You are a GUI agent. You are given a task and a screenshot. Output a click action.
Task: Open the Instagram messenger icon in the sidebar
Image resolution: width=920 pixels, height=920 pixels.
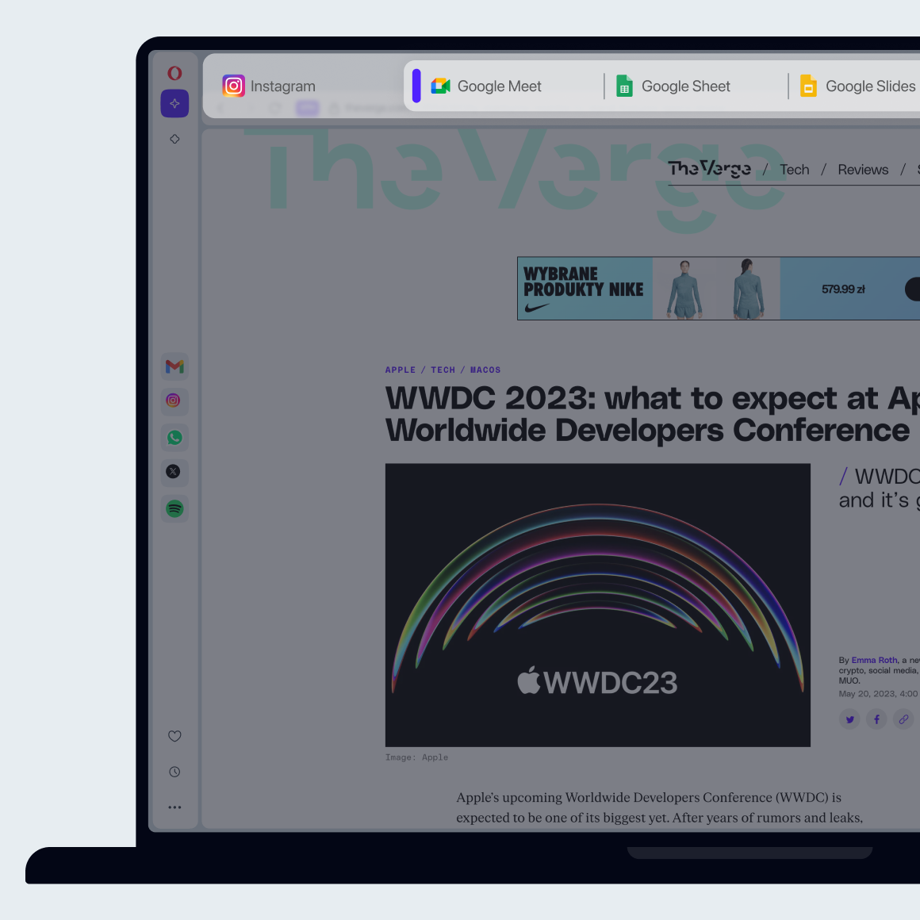coord(174,401)
